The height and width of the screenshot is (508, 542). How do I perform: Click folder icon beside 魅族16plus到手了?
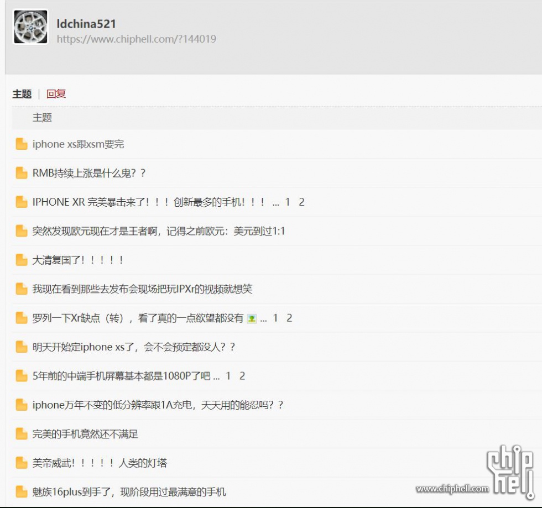[x=22, y=492]
